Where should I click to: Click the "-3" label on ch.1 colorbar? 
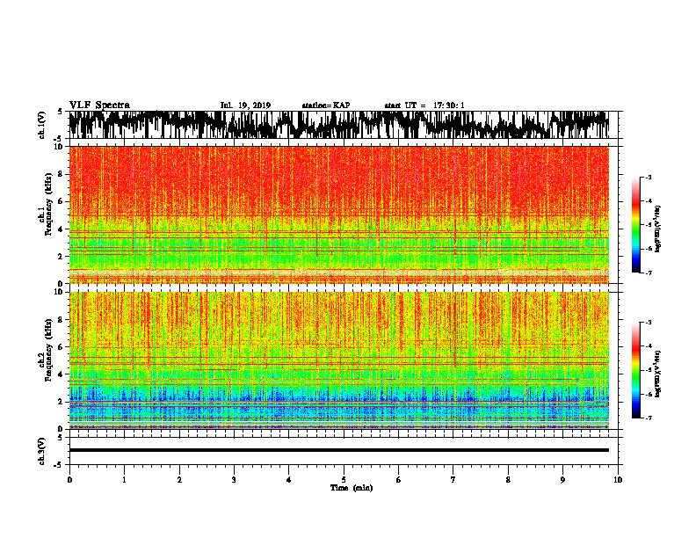point(648,177)
